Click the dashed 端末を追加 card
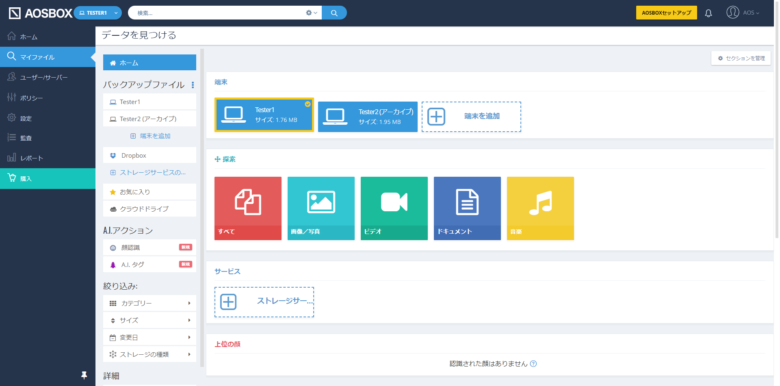This screenshot has height=386, width=780. 471,117
